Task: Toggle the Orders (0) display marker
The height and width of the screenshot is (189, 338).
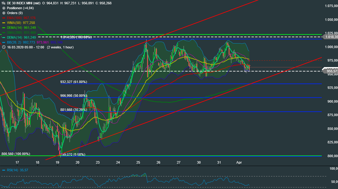Action: (4, 13)
